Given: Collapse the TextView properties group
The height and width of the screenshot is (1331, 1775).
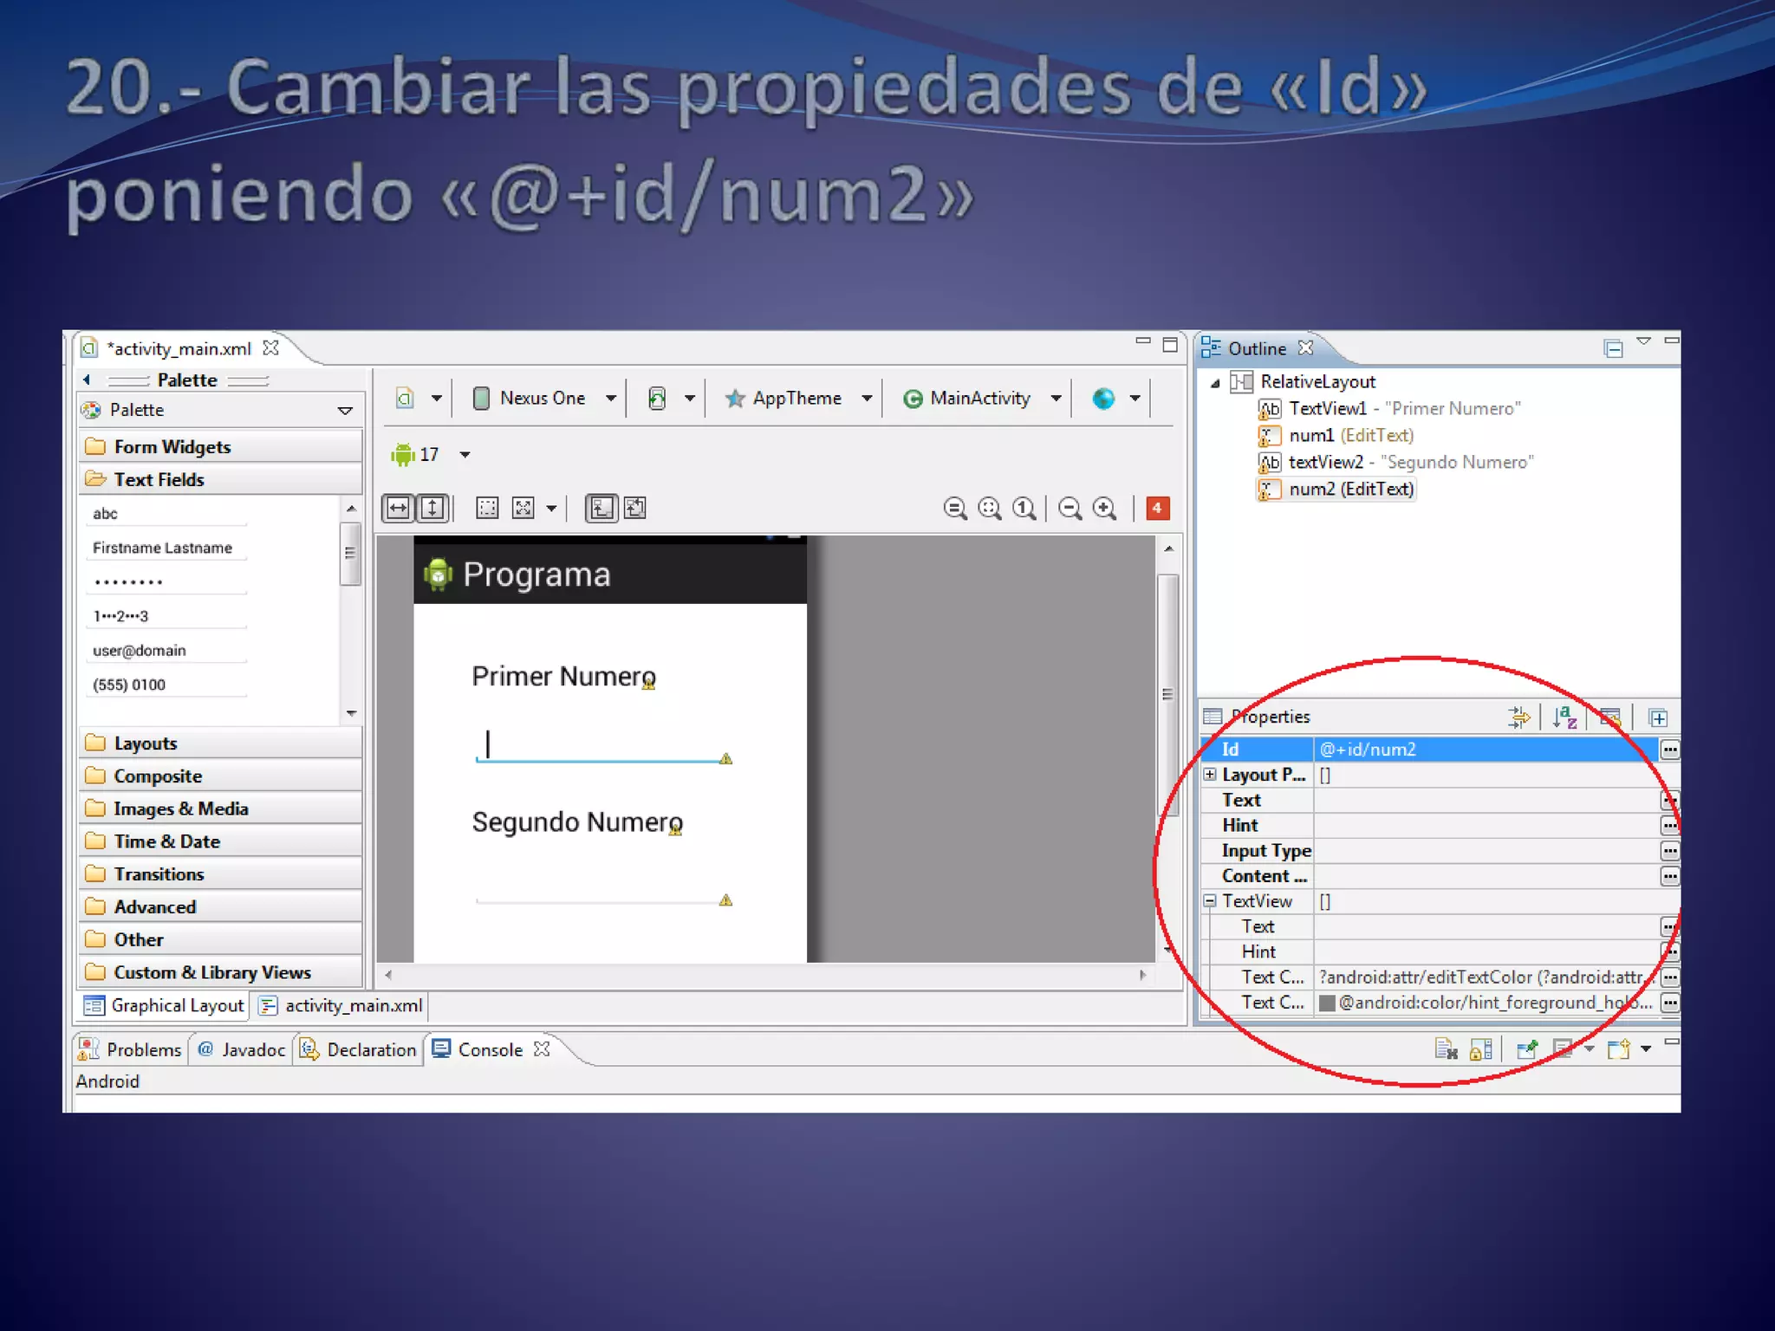Looking at the screenshot, I should (x=1210, y=901).
